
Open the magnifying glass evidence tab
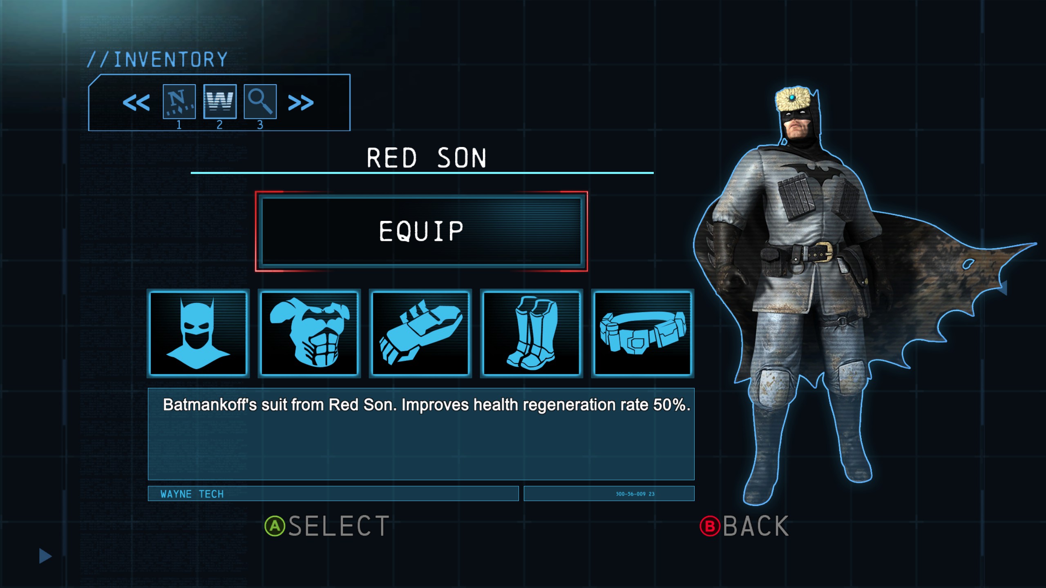pyautogui.click(x=260, y=102)
